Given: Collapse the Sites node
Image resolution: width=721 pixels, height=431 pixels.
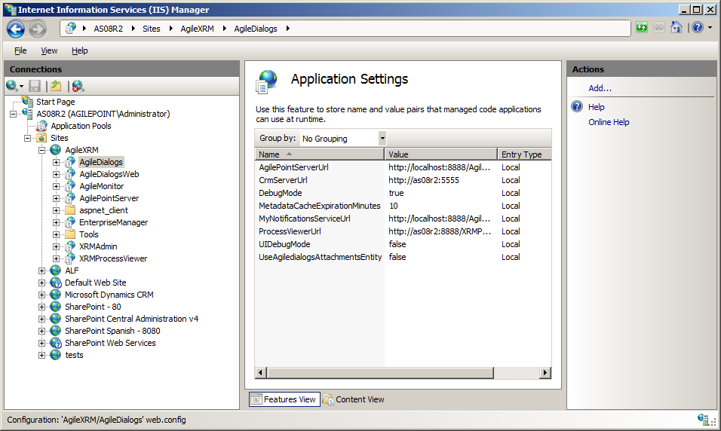Looking at the screenshot, I should 28,139.
